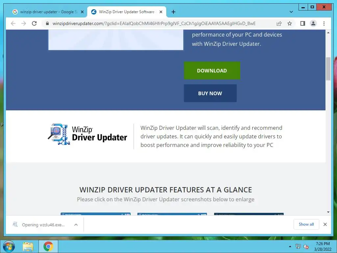This screenshot has width=337, height=253.
Task: Click the muted volume tray icon
Action: tap(306, 246)
